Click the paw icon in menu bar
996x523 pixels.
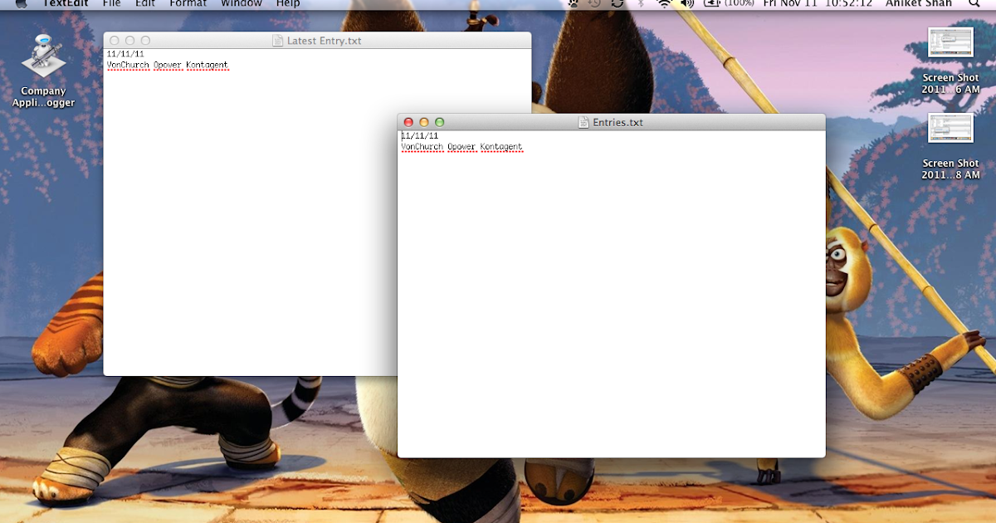[x=573, y=3]
